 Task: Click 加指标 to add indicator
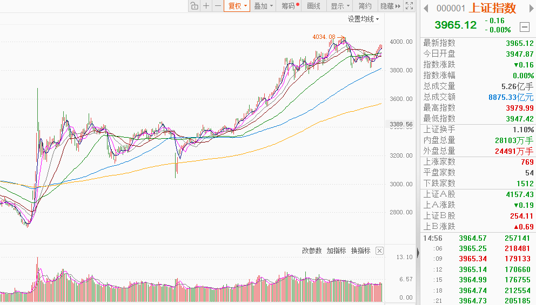click(x=336, y=250)
